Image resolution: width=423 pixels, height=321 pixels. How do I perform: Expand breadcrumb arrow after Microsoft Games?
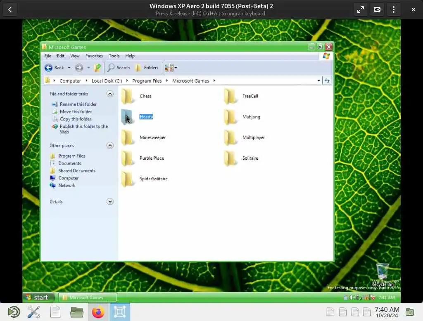[214, 80]
